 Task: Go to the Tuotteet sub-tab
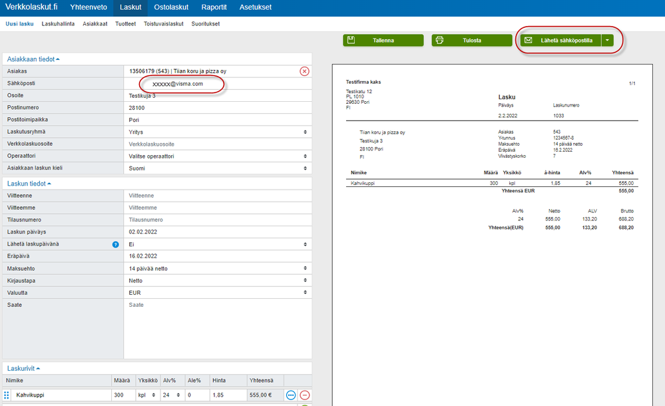[x=126, y=24]
